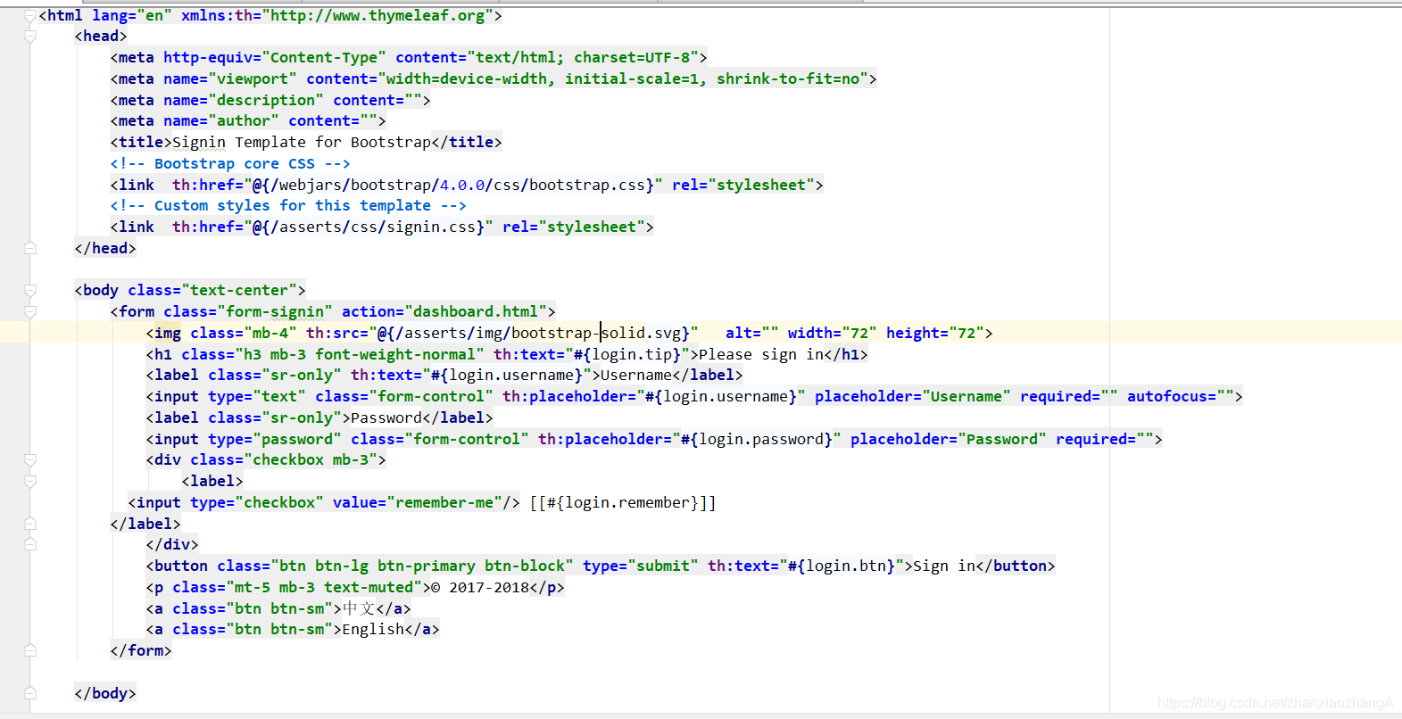Click "signin.css" in the link href
This screenshot has width=1402, height=719.
[431, 227]
